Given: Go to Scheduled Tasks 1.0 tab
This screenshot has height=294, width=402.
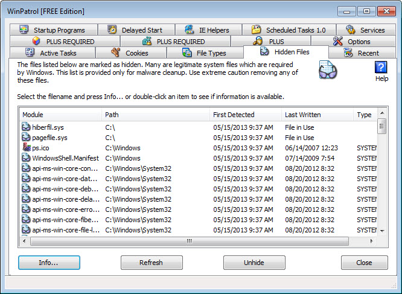Looking at the screenshot, I should (x=289, y=30).
